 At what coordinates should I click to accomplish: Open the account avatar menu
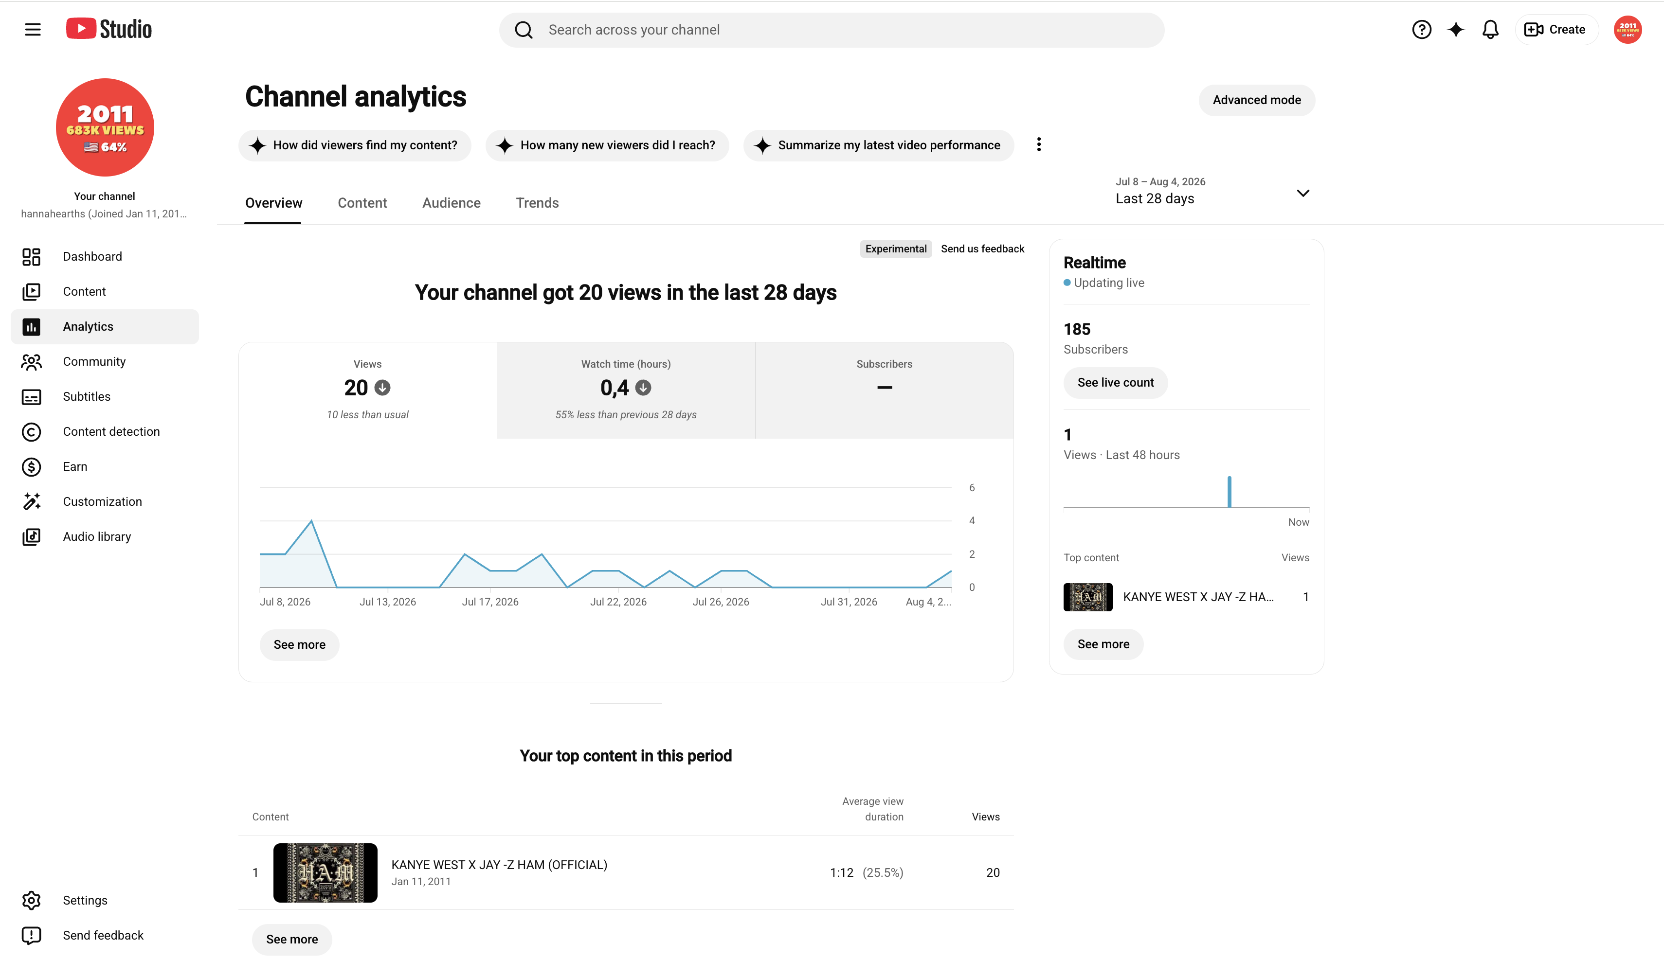click(1627, 30)
